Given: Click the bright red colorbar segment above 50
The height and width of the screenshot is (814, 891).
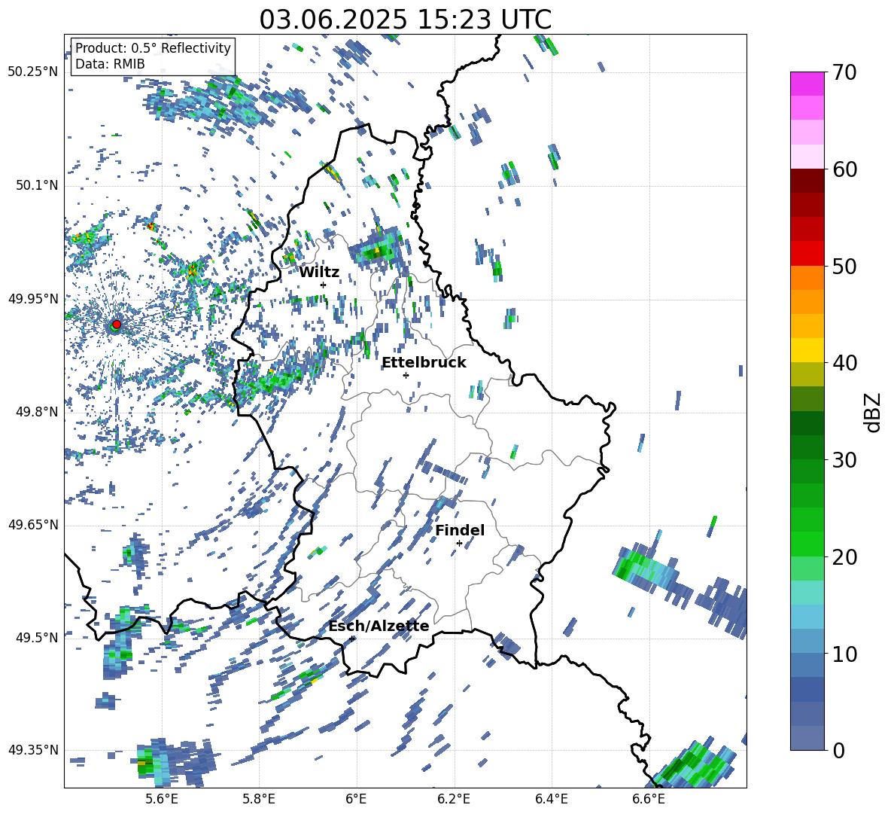Looking at the screenshot, I should tap(807, 254).
